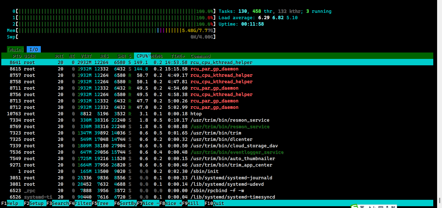The image size is (442, 208).
Task: Sort by the RES column header
Action: (104, 56)
